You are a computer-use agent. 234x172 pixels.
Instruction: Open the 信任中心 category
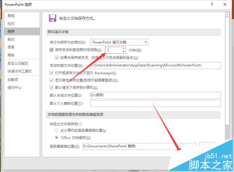[15, 88]
